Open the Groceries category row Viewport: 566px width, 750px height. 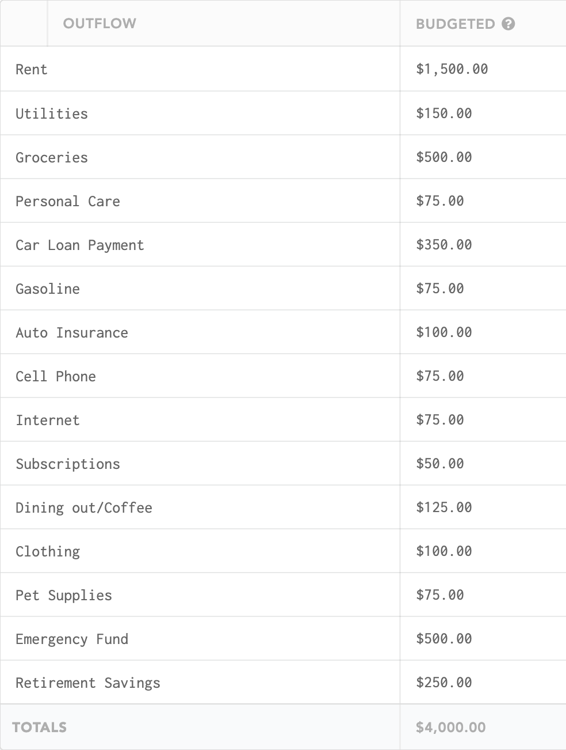283,157
